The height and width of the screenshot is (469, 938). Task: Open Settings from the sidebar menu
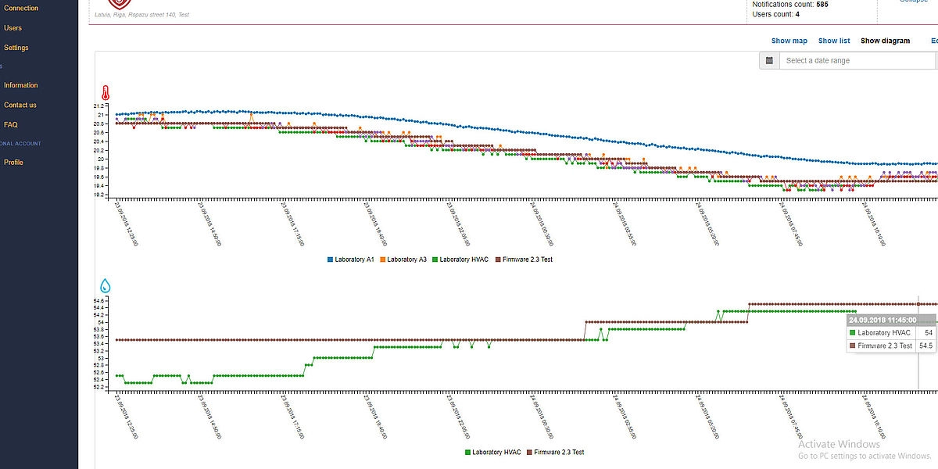pos(16,48)
